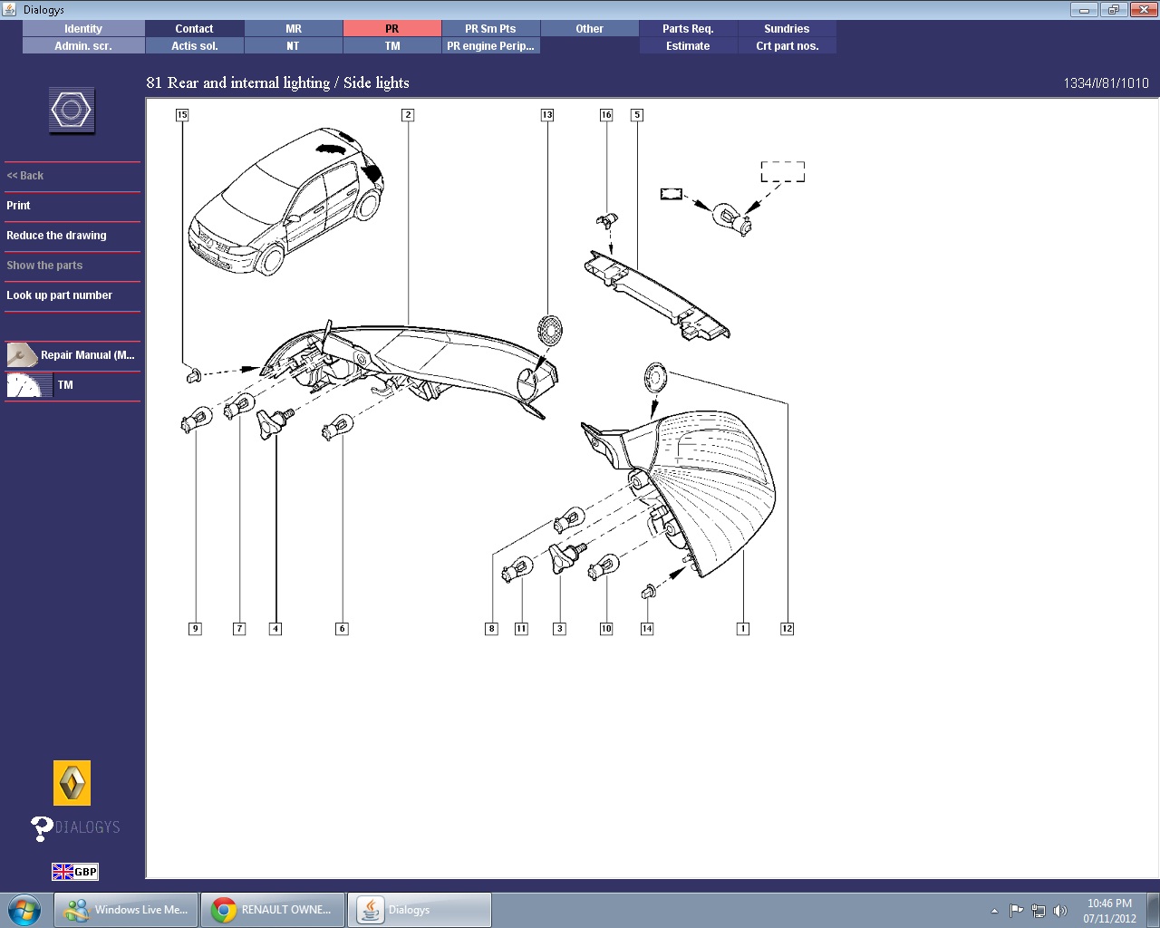
Task: Select part label 9 on diagram
Action: click(195, 629)
